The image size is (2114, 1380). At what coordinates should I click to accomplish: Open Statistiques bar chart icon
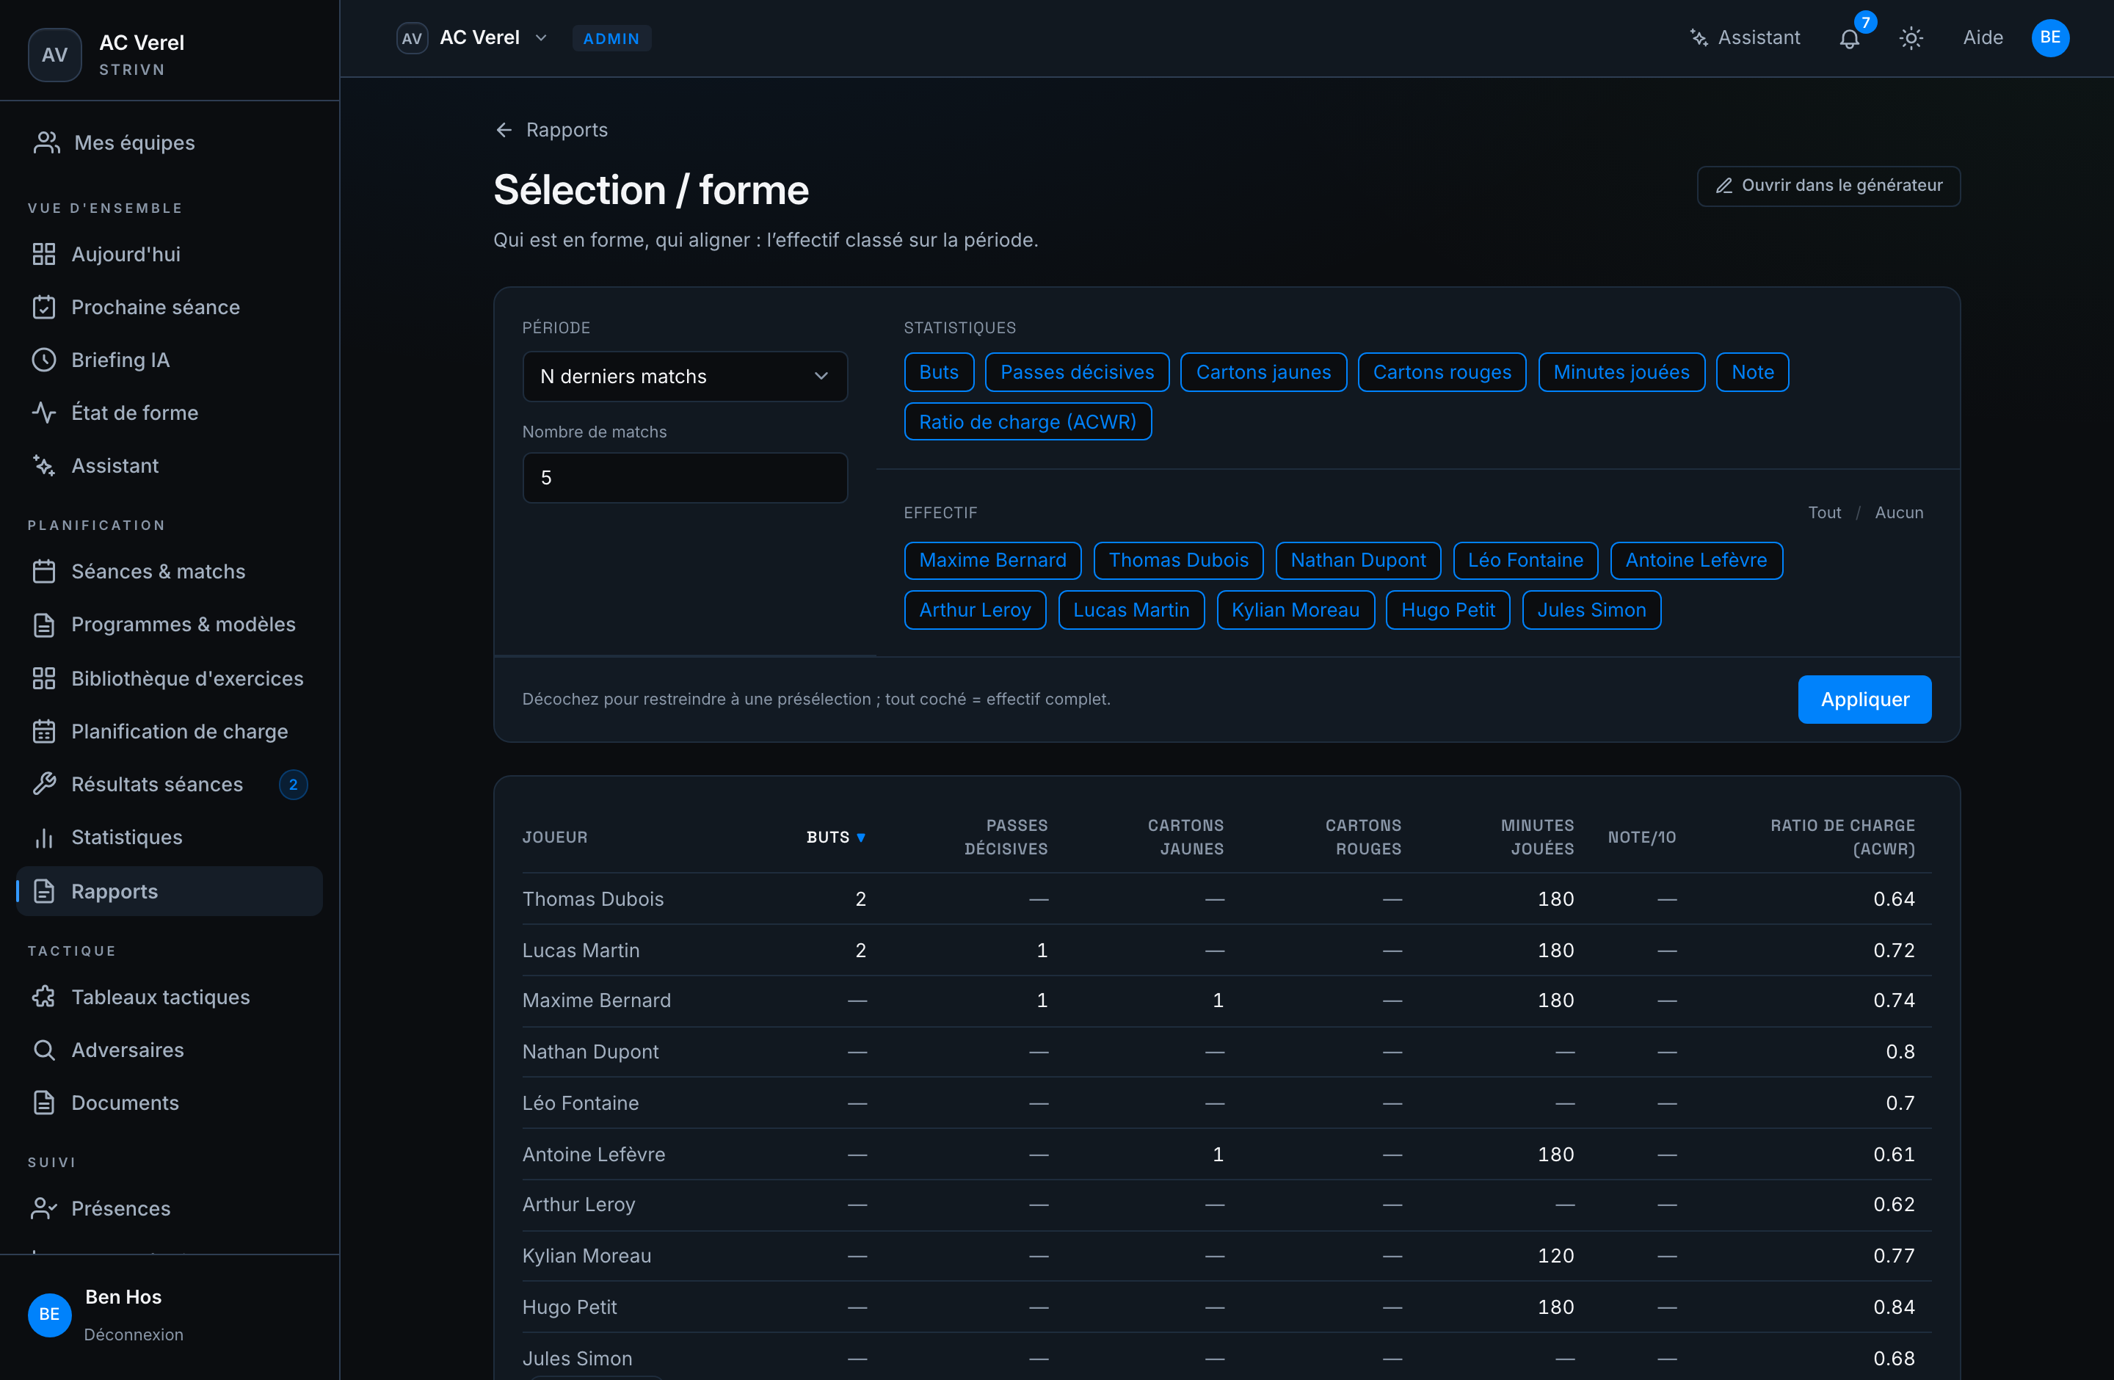click(x=43, y=838)
